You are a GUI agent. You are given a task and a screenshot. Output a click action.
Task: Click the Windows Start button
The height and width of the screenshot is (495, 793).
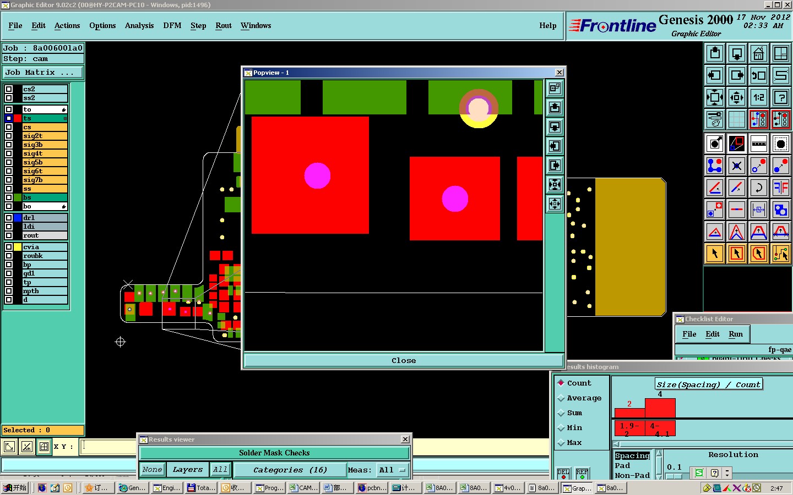[15, 488]
